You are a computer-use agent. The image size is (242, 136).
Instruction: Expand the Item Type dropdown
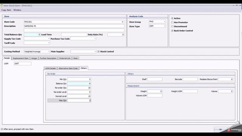[164, 26]
